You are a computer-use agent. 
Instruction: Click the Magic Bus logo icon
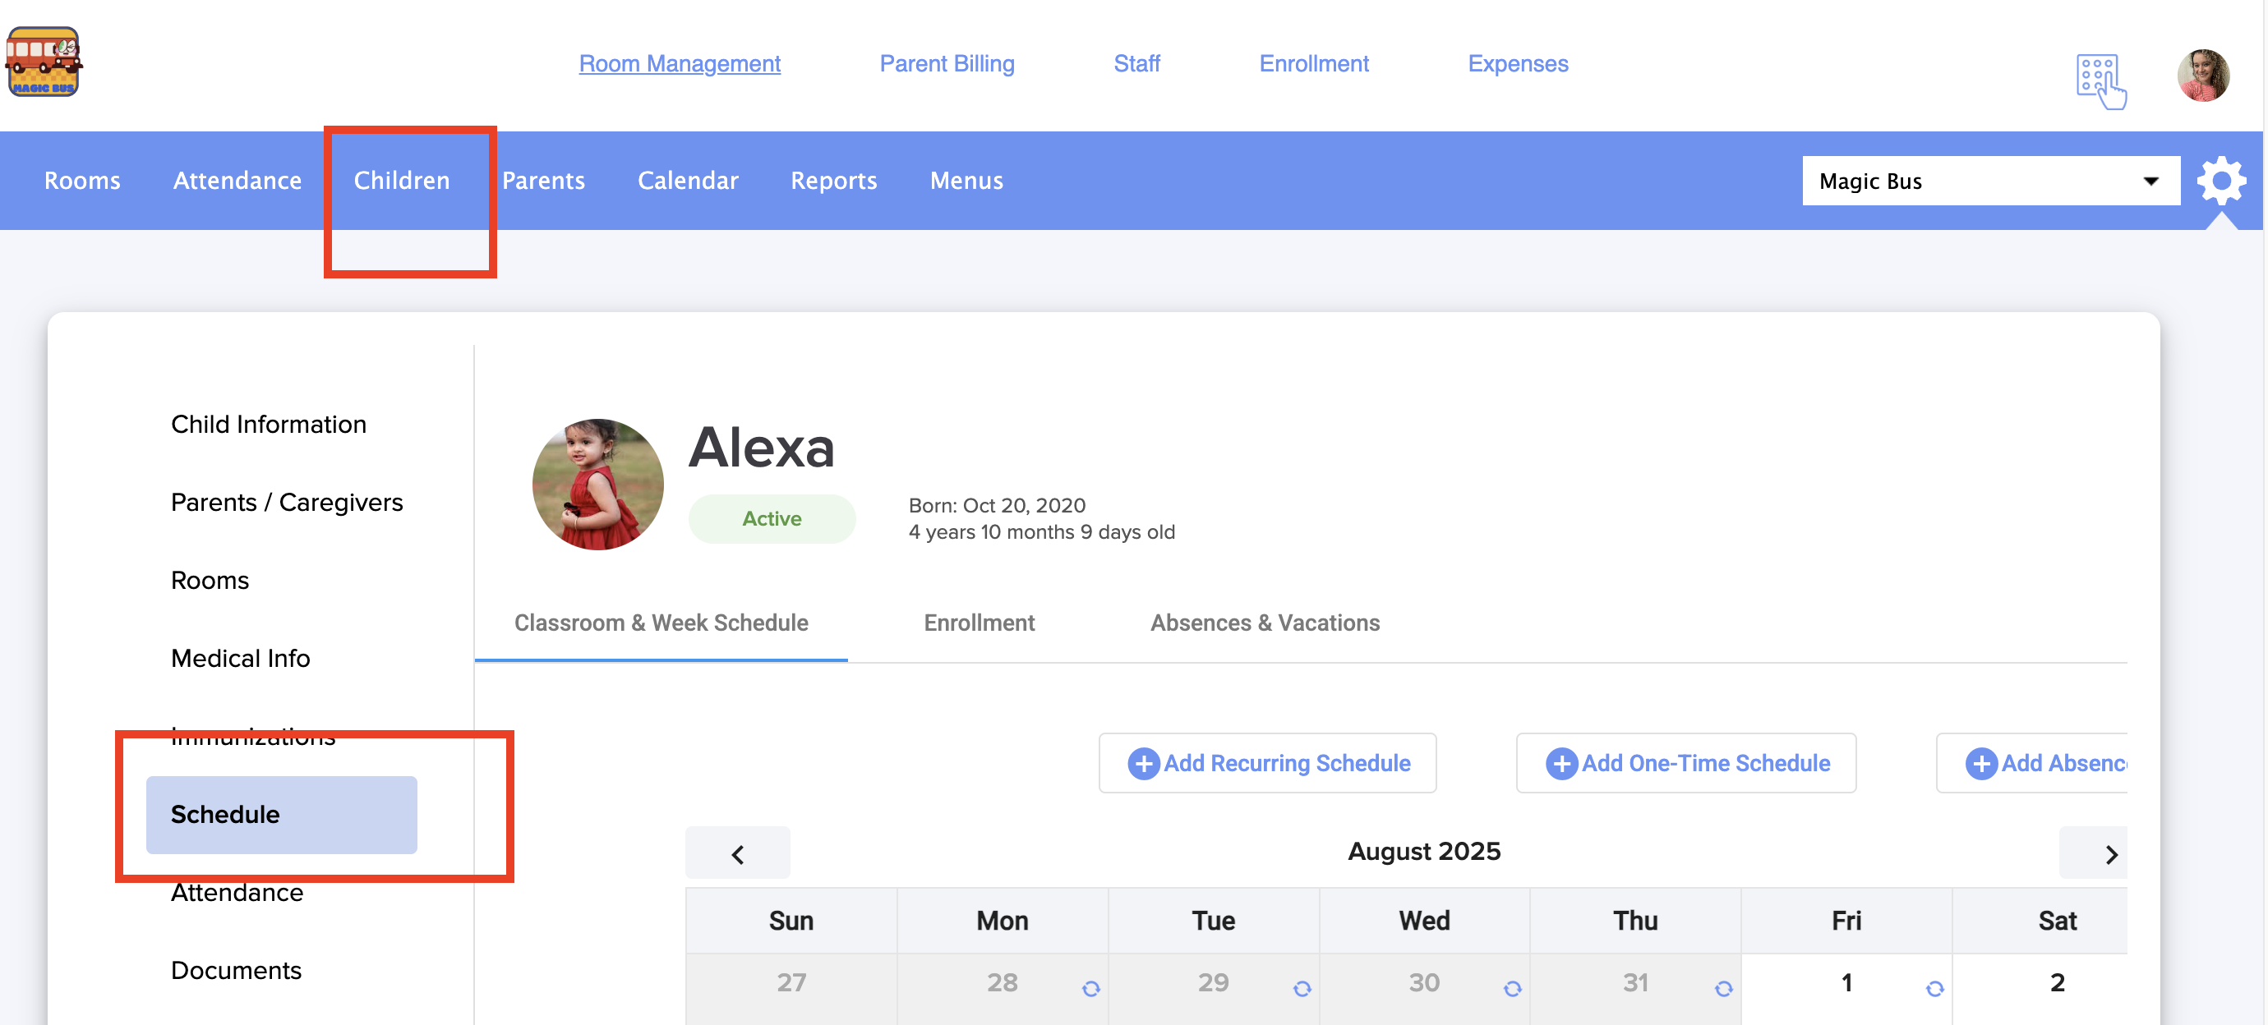tap(43, 62)
